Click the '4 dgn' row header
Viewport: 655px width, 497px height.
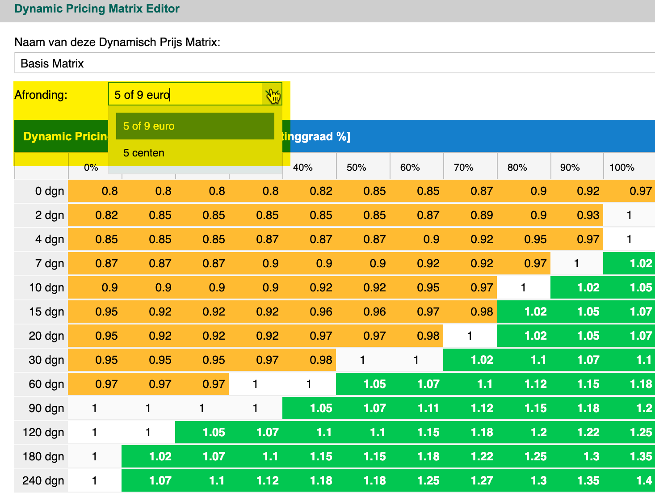41,239
